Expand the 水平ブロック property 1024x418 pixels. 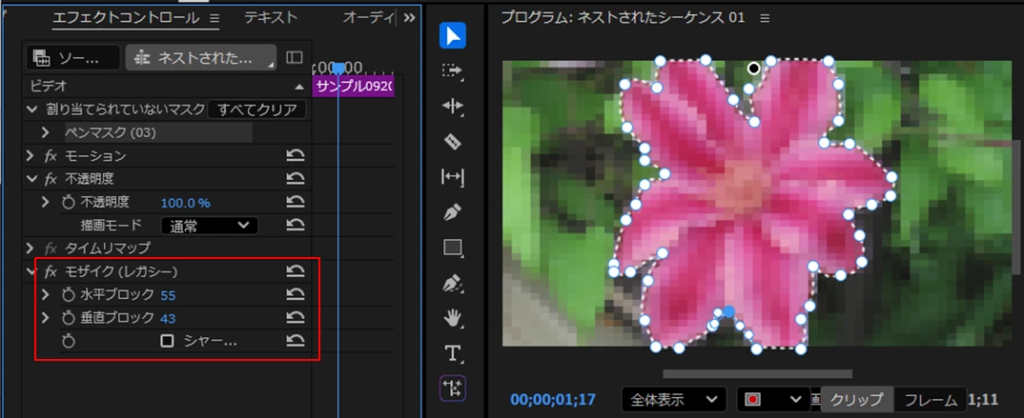click(x=46, y=295)
